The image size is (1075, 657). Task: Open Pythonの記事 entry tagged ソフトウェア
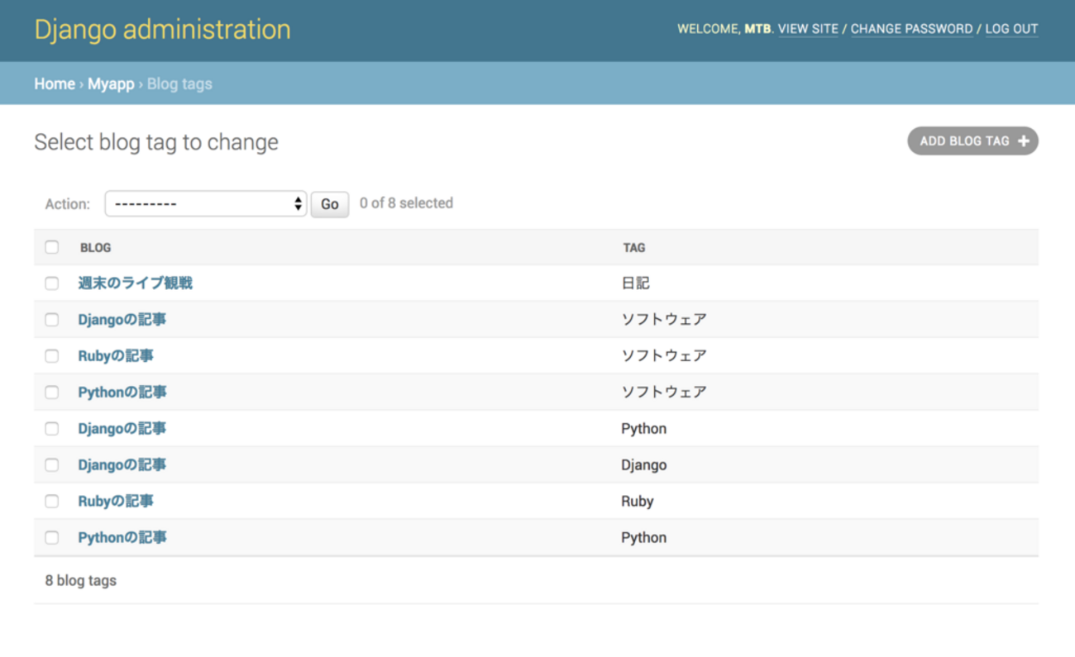(122, 393)
